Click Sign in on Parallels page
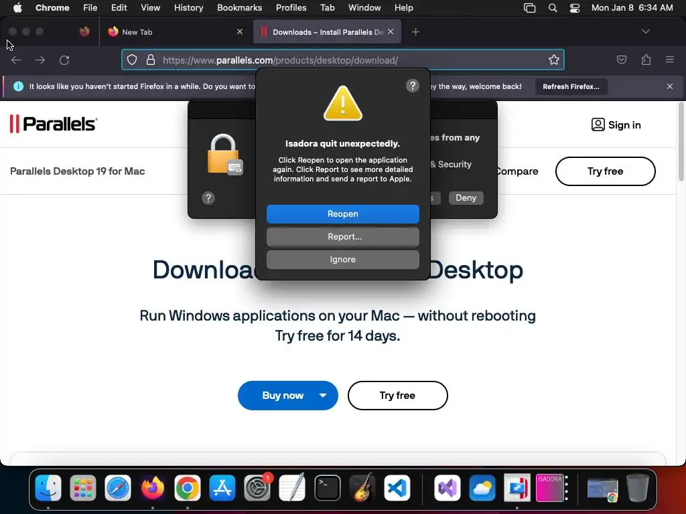 click(616, 125)
